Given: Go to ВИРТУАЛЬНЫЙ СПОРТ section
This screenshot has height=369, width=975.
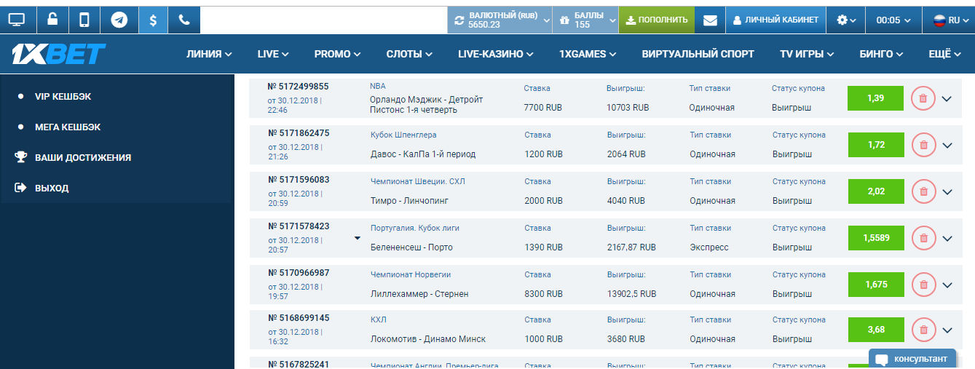Looking at the screenshot, I should [x=698, y=54].
